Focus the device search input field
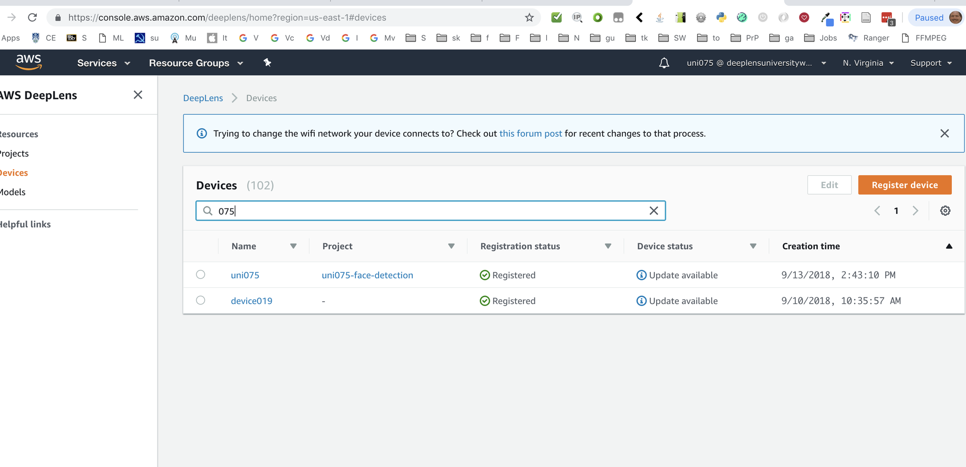966x467 pixels. click(431, 211)
